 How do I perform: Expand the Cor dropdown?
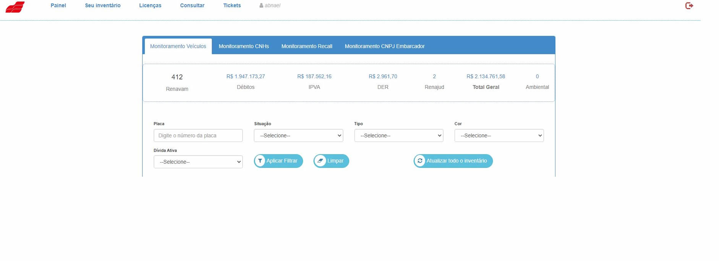(x=499, y=135)
